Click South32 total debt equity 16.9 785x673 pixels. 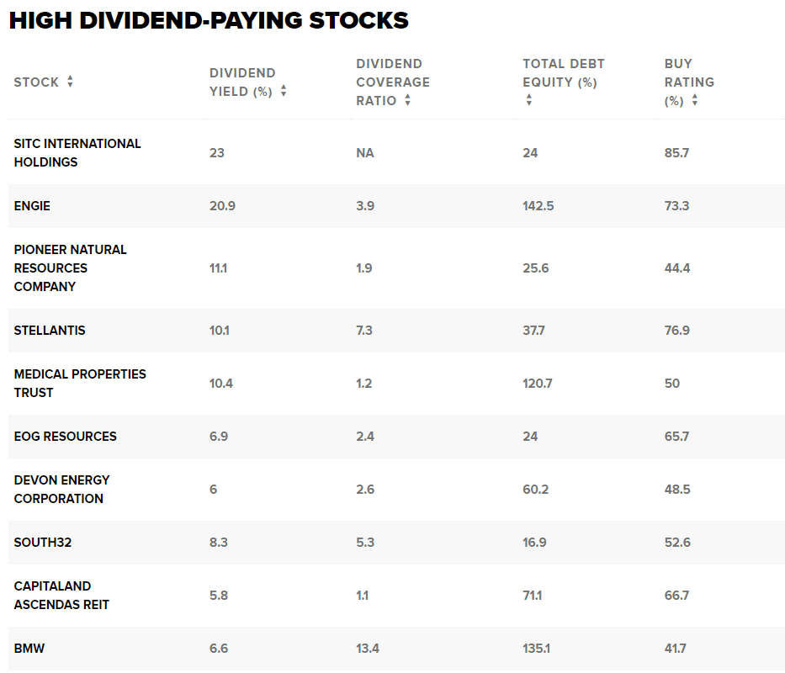[x=534, y=543]
